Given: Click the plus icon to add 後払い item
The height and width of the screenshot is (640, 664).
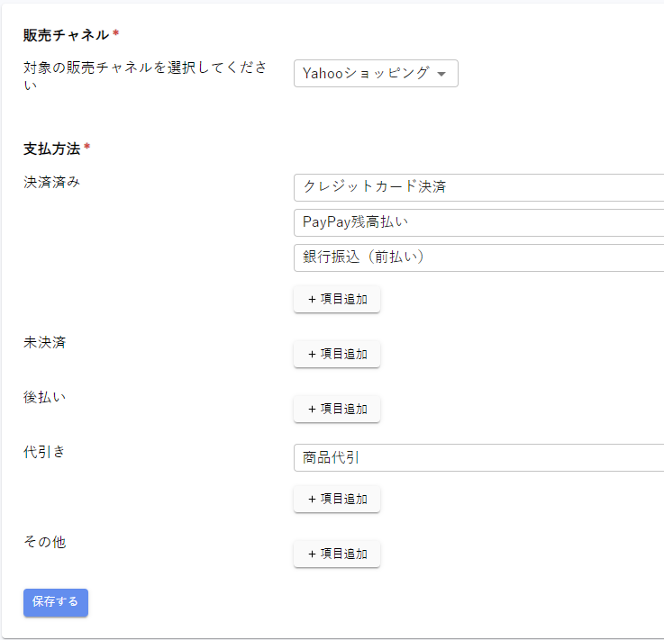Looking at the screenshot, I should [312, 409].
